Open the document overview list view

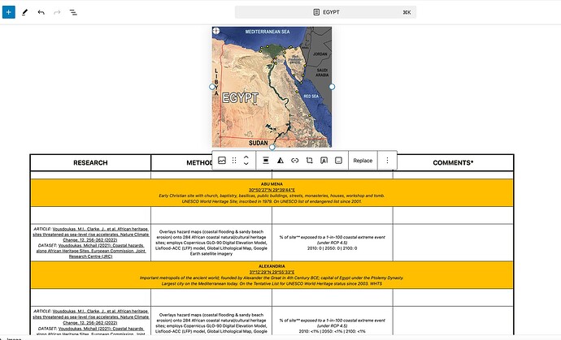(73, 12)
